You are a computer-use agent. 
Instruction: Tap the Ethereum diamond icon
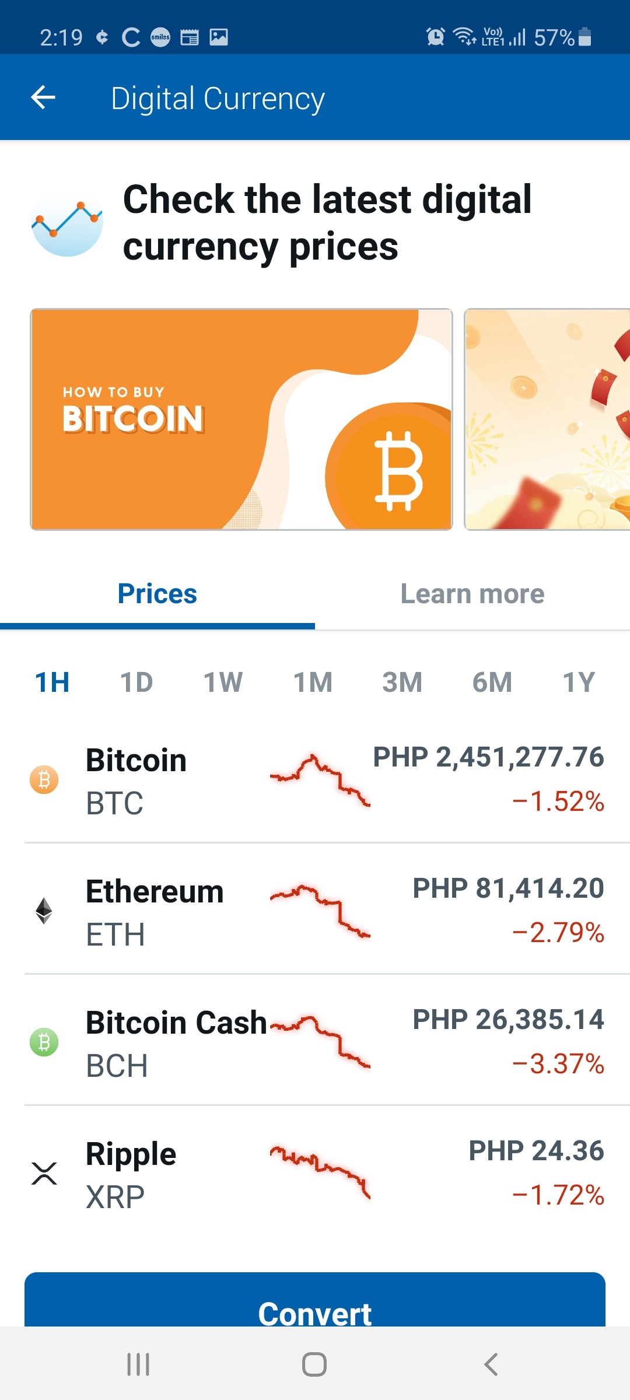point(44,911)
